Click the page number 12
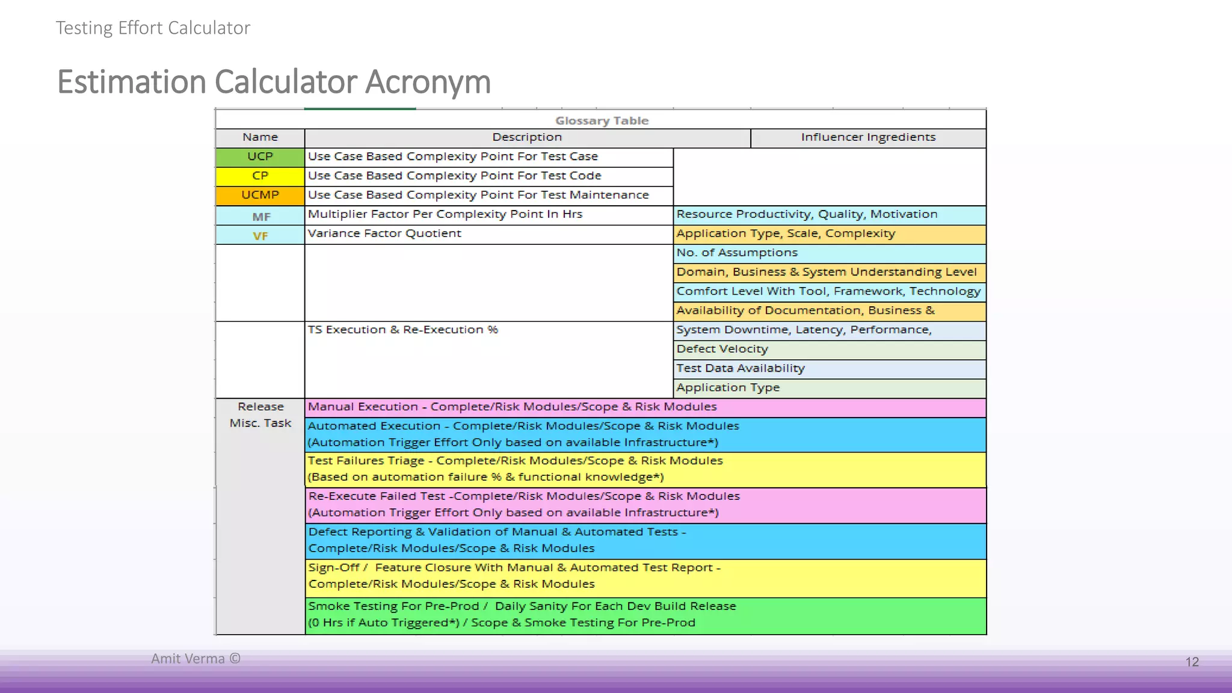 (1192, 662)
